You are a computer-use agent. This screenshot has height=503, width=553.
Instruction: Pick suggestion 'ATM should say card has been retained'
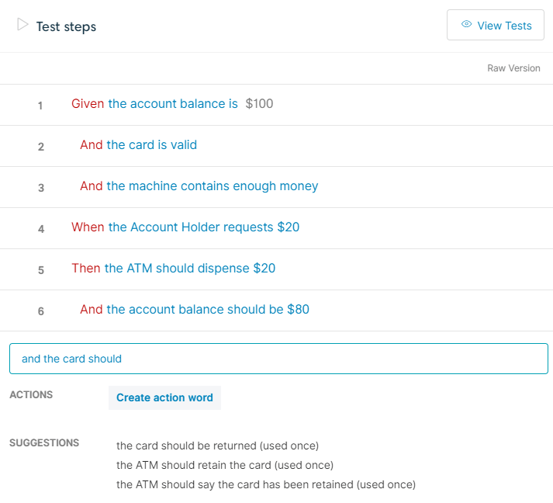coord(265,484)
